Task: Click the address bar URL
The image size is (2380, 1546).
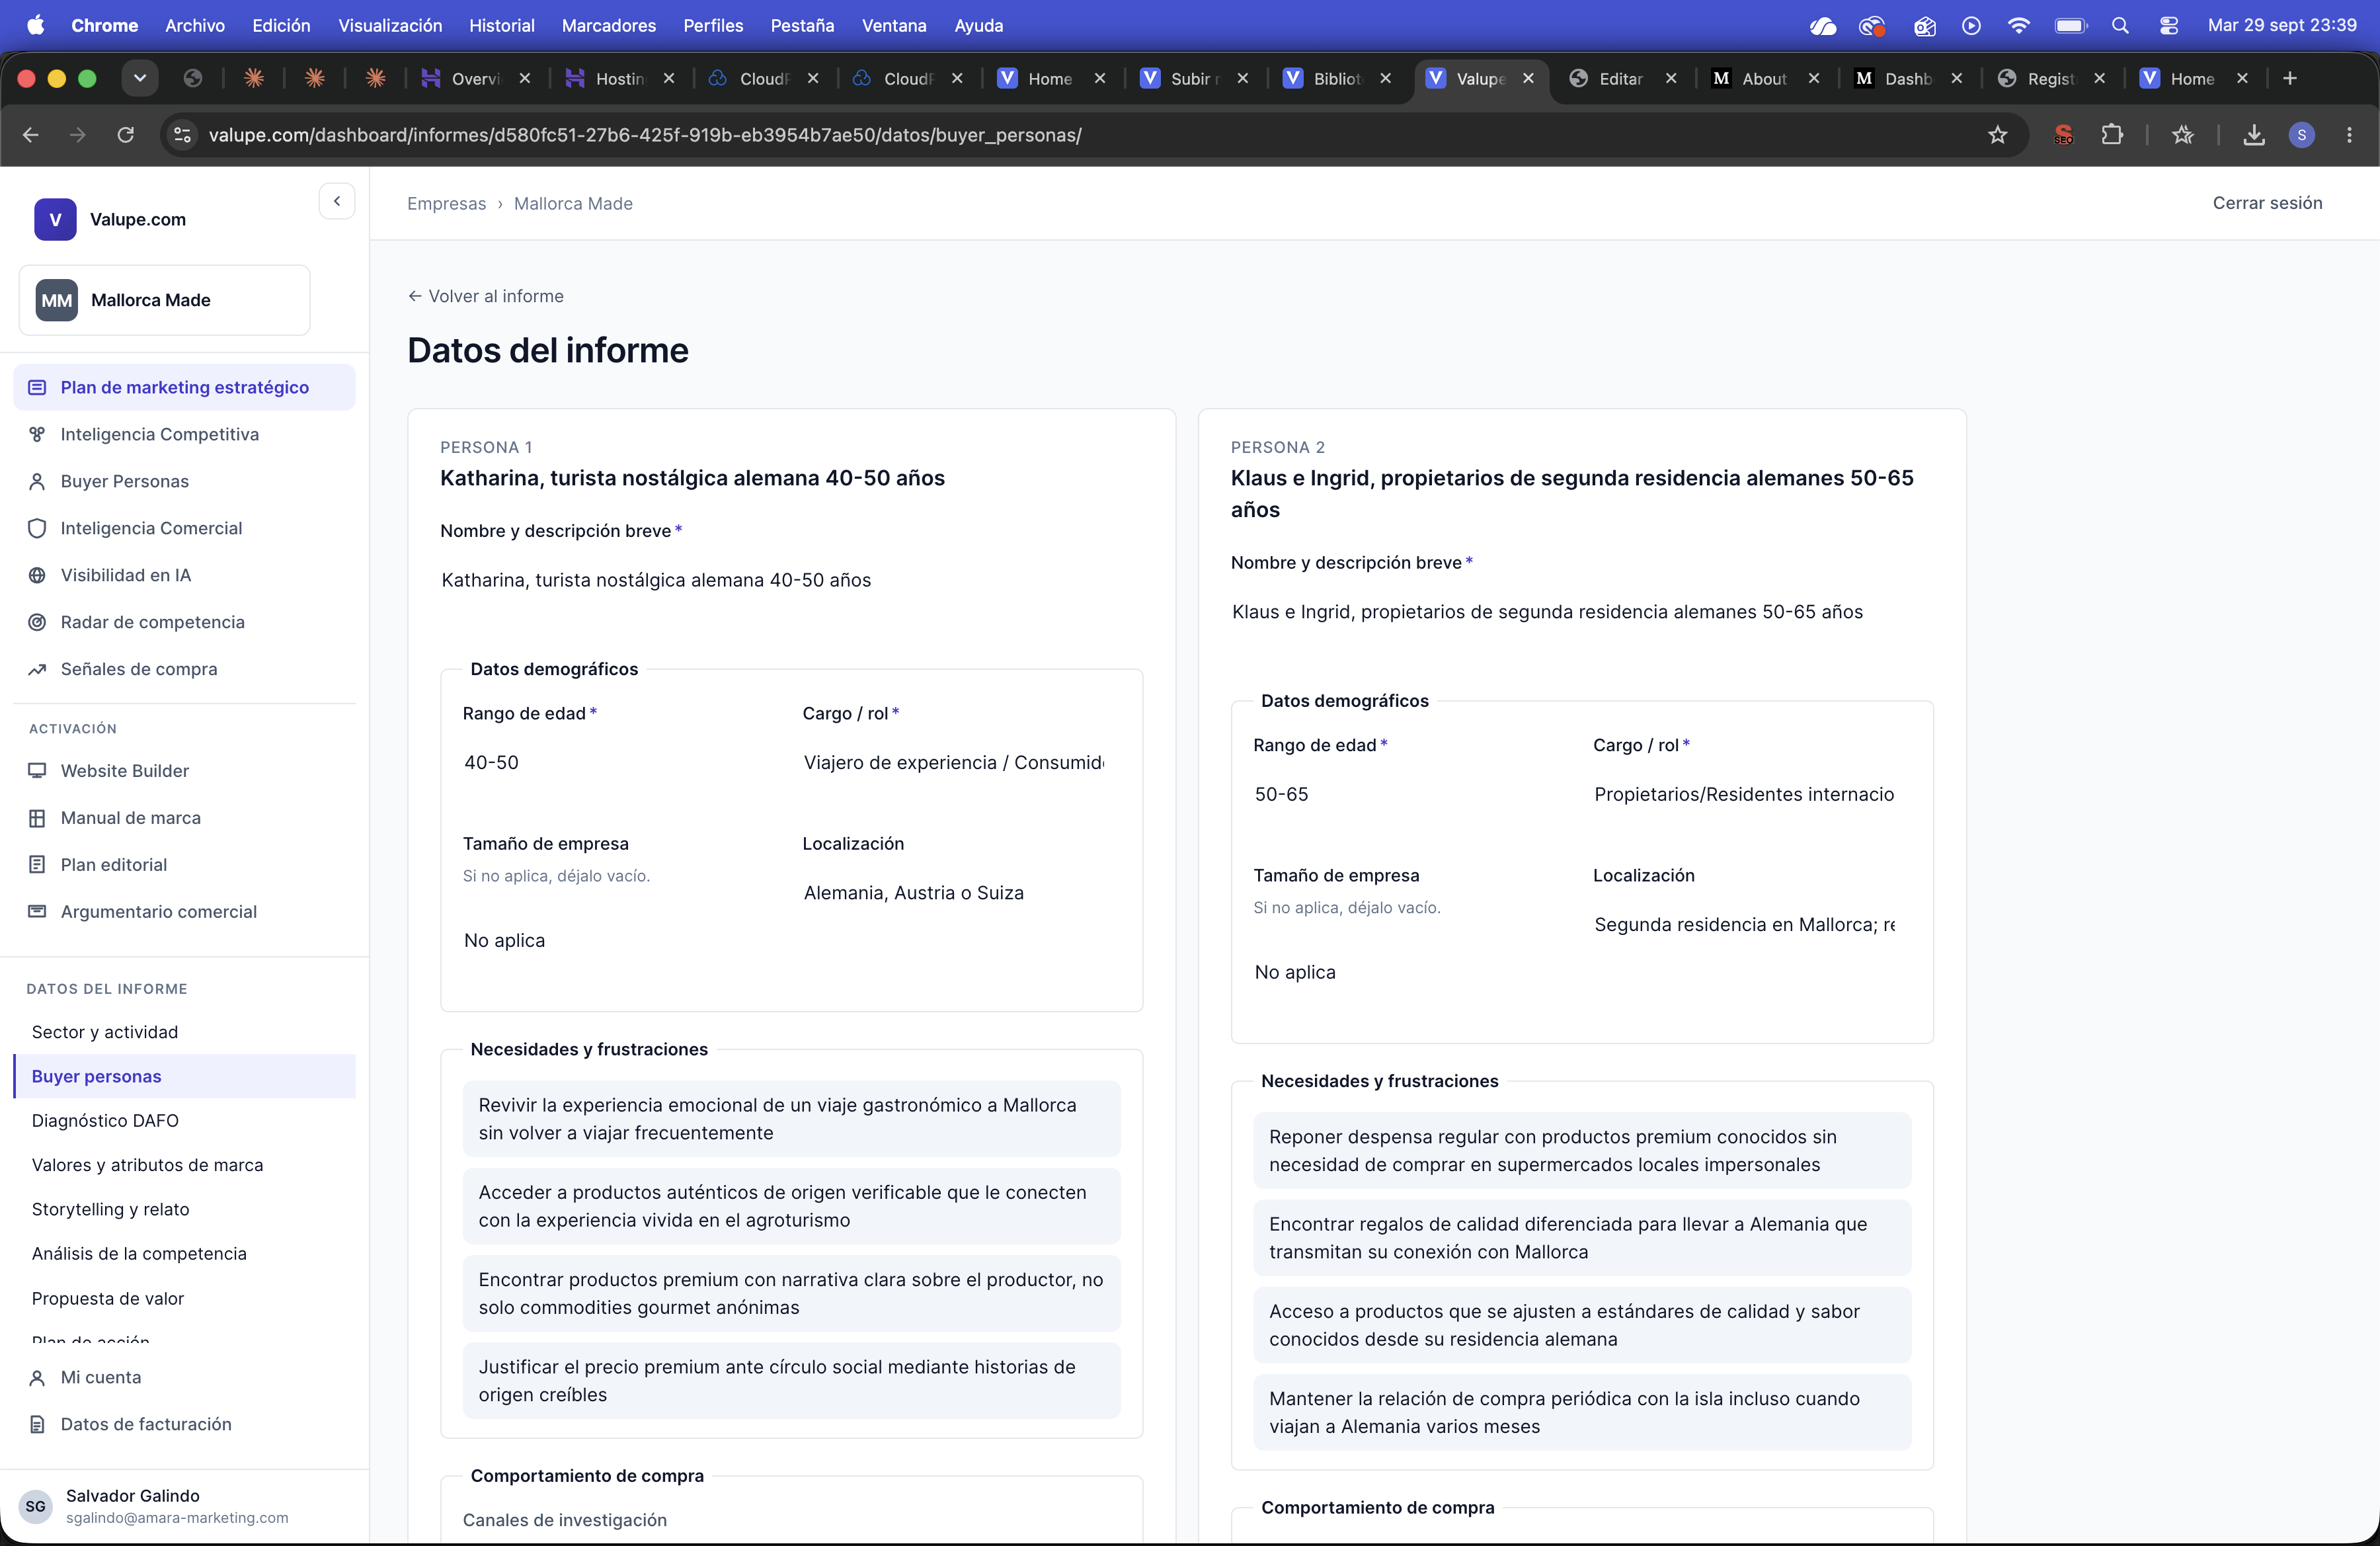Action: click(x=645, y=135)
